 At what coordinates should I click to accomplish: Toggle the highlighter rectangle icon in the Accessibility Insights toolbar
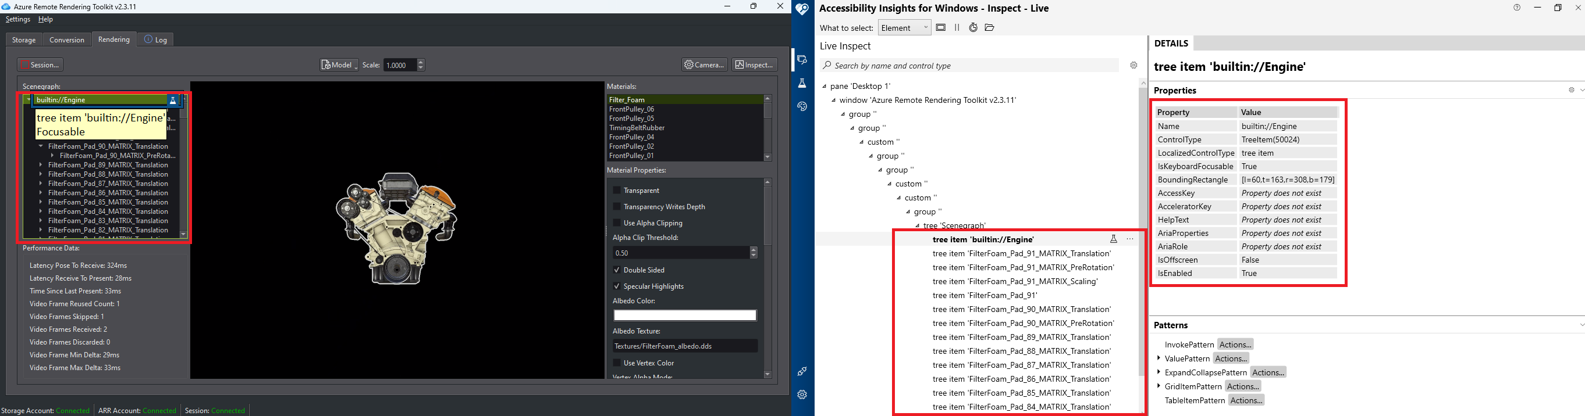[x=941, y=28]
